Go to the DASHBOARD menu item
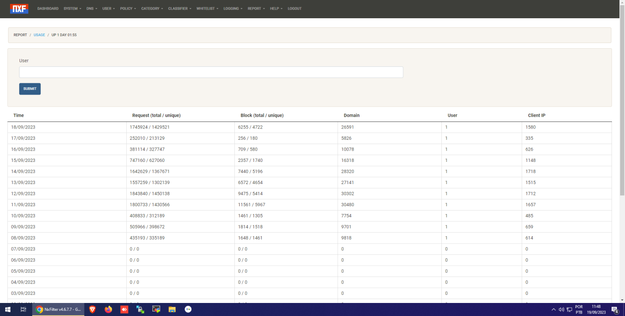Viewport: 625px width, 316px height. click(x=48, y=9)
